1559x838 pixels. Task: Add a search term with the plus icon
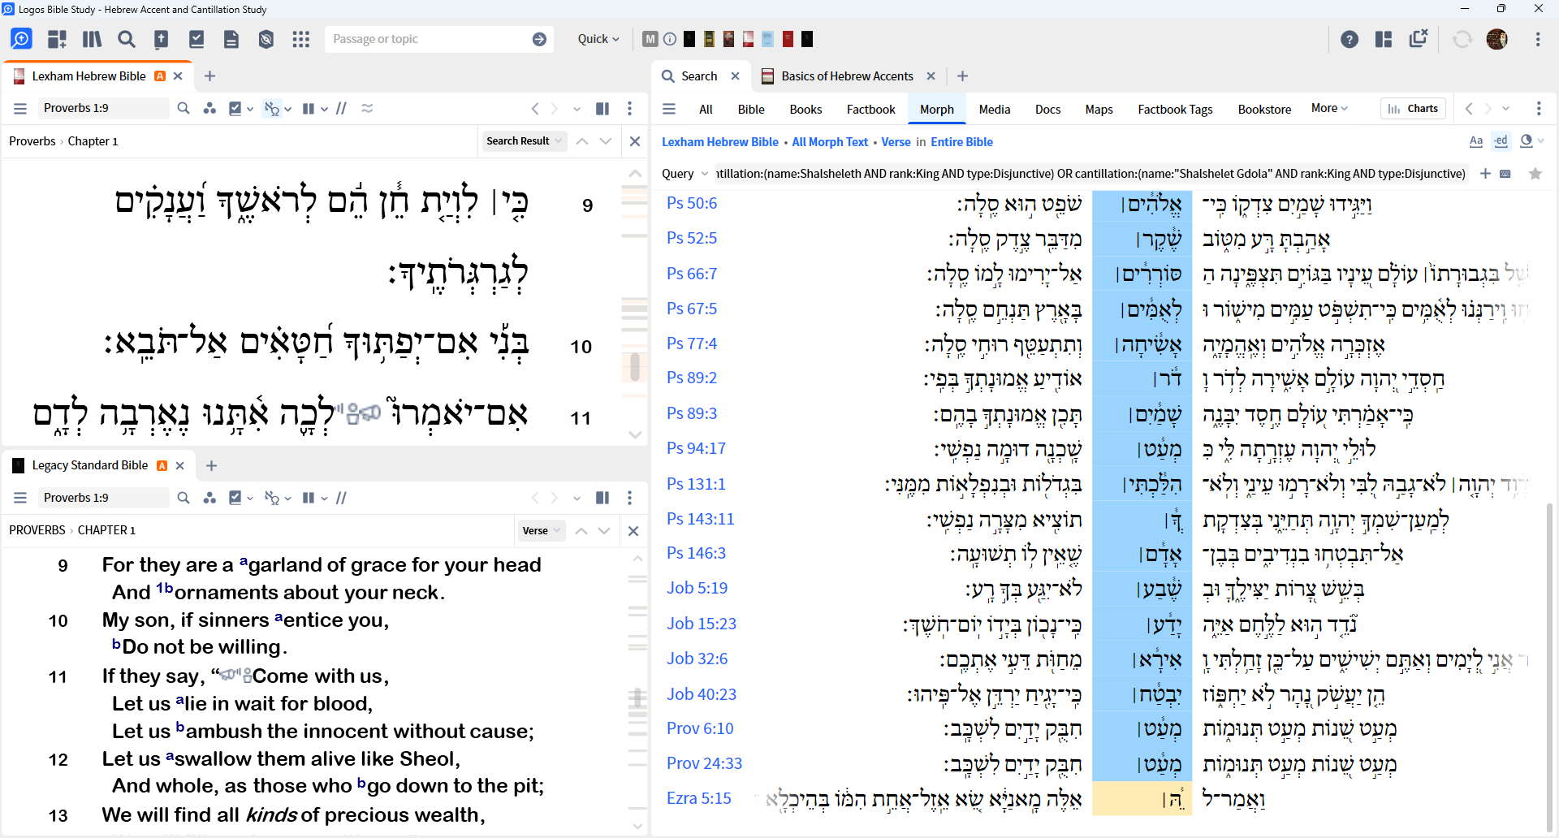point(1485,174)
